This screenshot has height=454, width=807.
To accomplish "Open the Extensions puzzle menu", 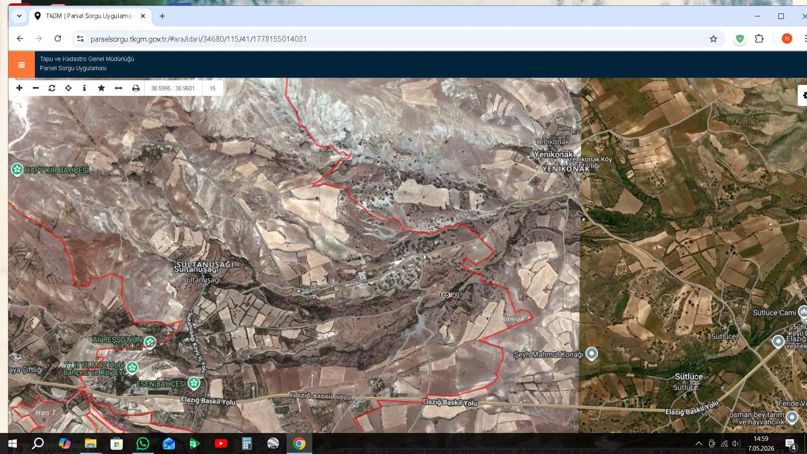I will [759, 39].
